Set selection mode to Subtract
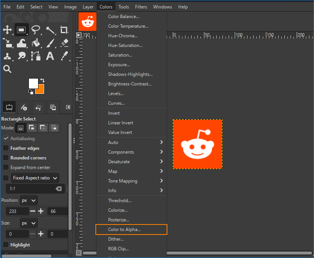The image size is (314, 258). [x=43, y=128]
